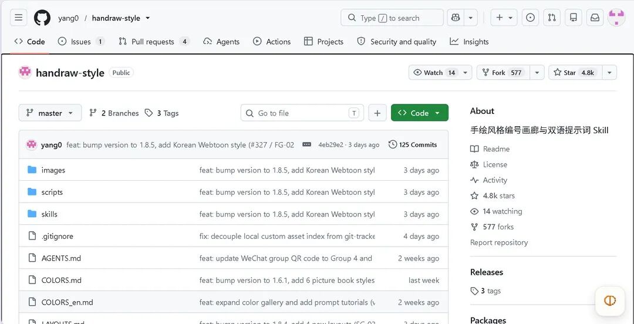634x324 pixels.
Task: Switch to the Code tab
Action: tap(29, 42)
